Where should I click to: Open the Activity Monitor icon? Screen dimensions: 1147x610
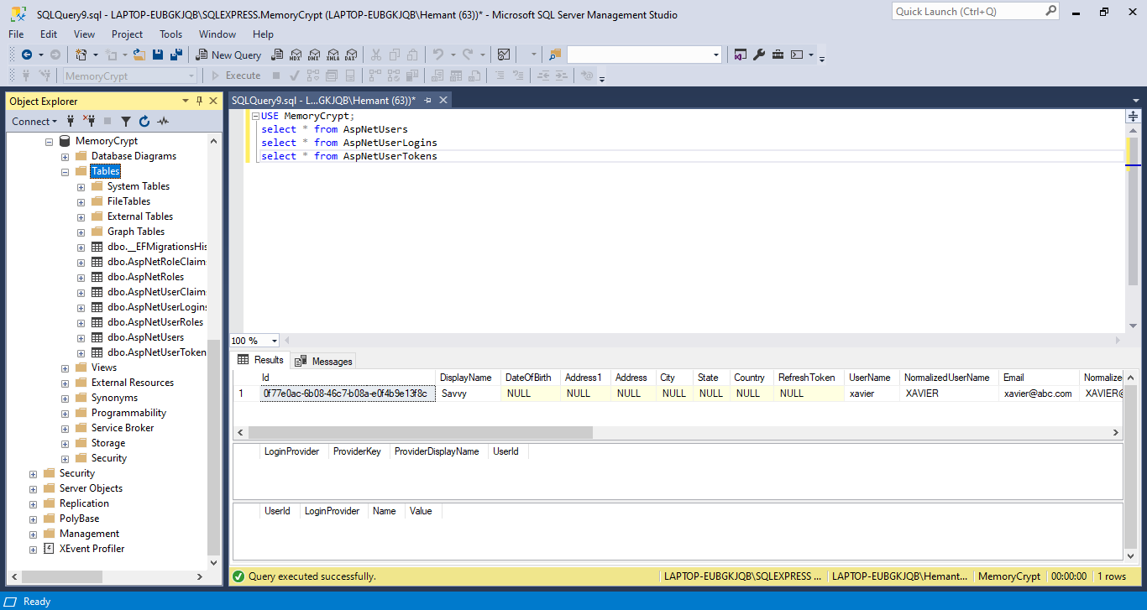[504, 55]
